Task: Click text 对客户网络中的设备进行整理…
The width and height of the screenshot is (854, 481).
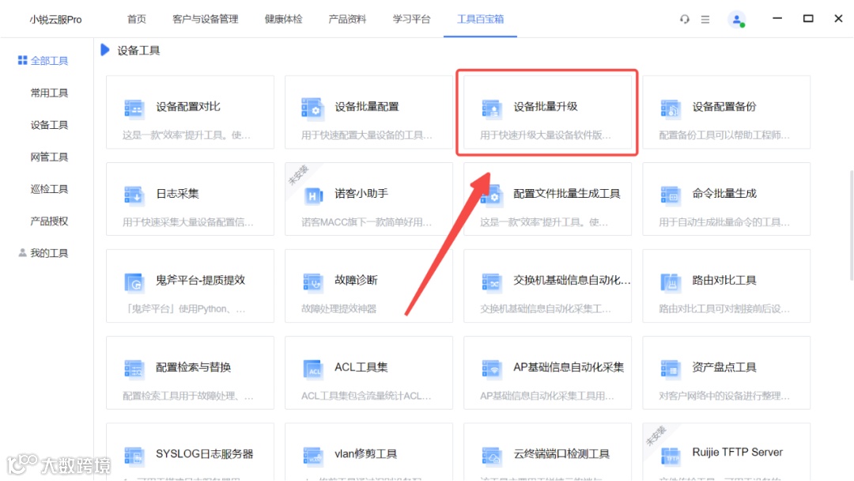Action: click(x=724, y=396)
